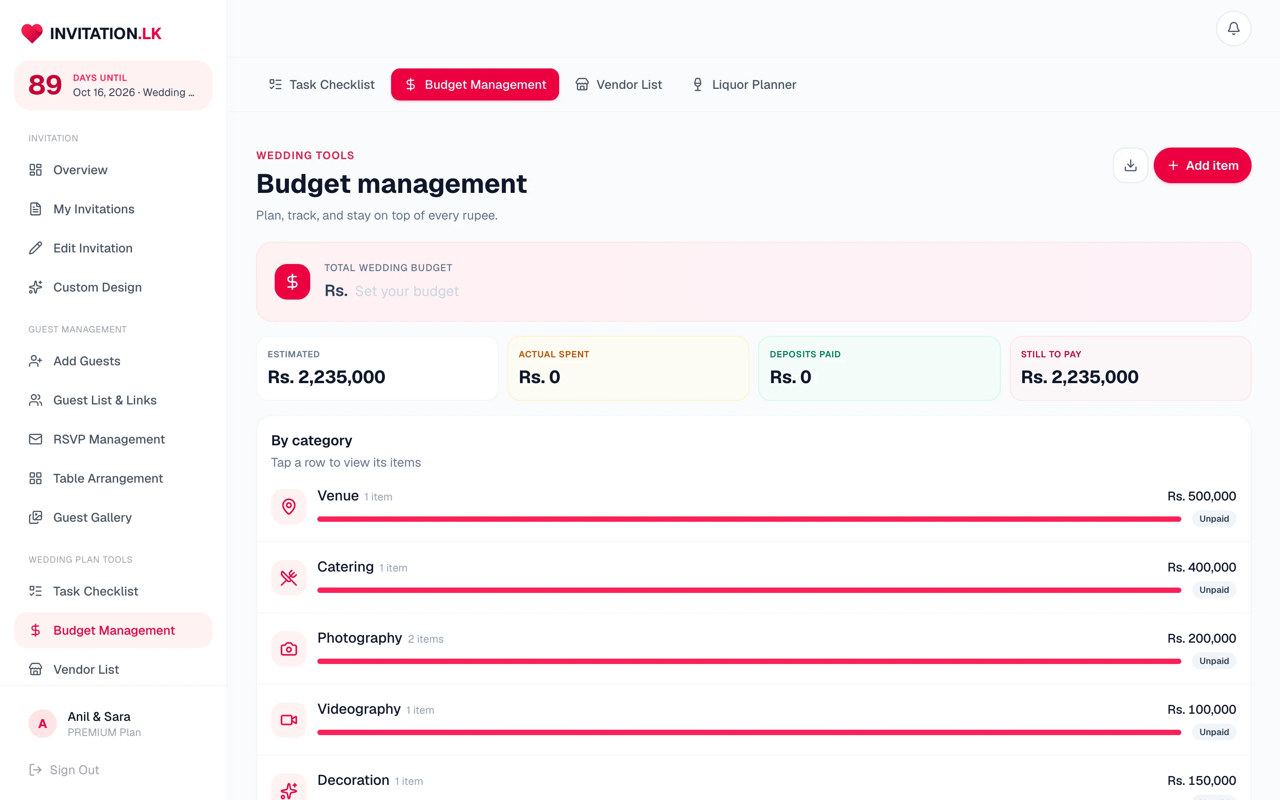Click the Anil & Sara profile name

tap(99, 716)
